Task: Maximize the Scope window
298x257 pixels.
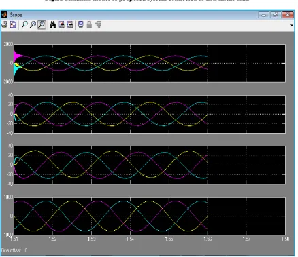Action: pyautogui.click(x=275, y=15)
